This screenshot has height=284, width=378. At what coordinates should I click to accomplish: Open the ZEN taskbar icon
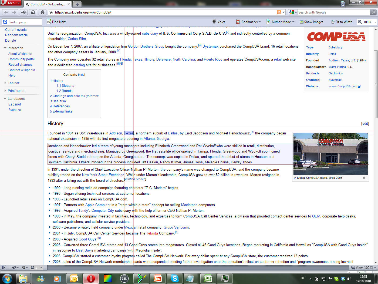tap(124, 279)
